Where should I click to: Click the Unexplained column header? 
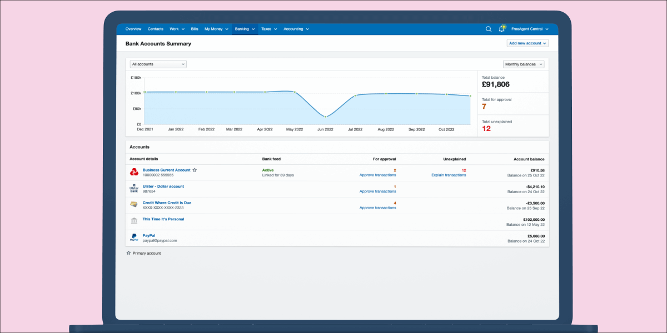tap(455, 159)
